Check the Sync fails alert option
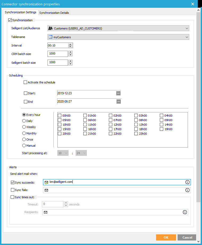 pyautogui.click(x=13, y=190)
